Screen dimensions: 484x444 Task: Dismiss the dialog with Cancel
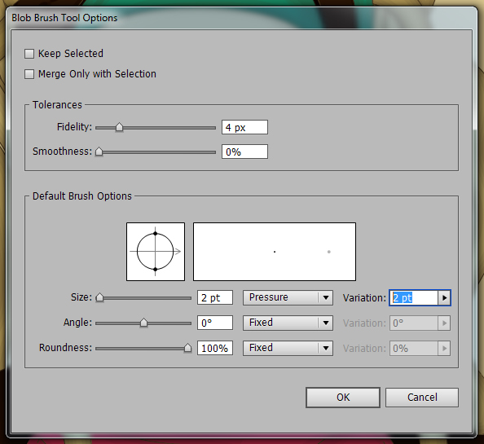tap(422, 398)
